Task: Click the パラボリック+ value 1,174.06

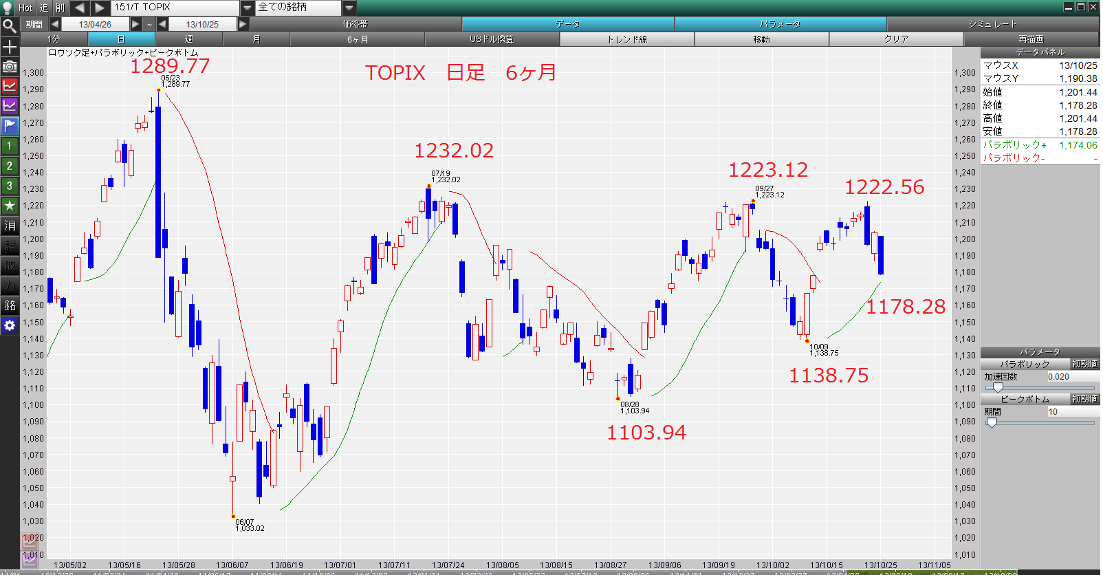Action: click(1078, 145)
